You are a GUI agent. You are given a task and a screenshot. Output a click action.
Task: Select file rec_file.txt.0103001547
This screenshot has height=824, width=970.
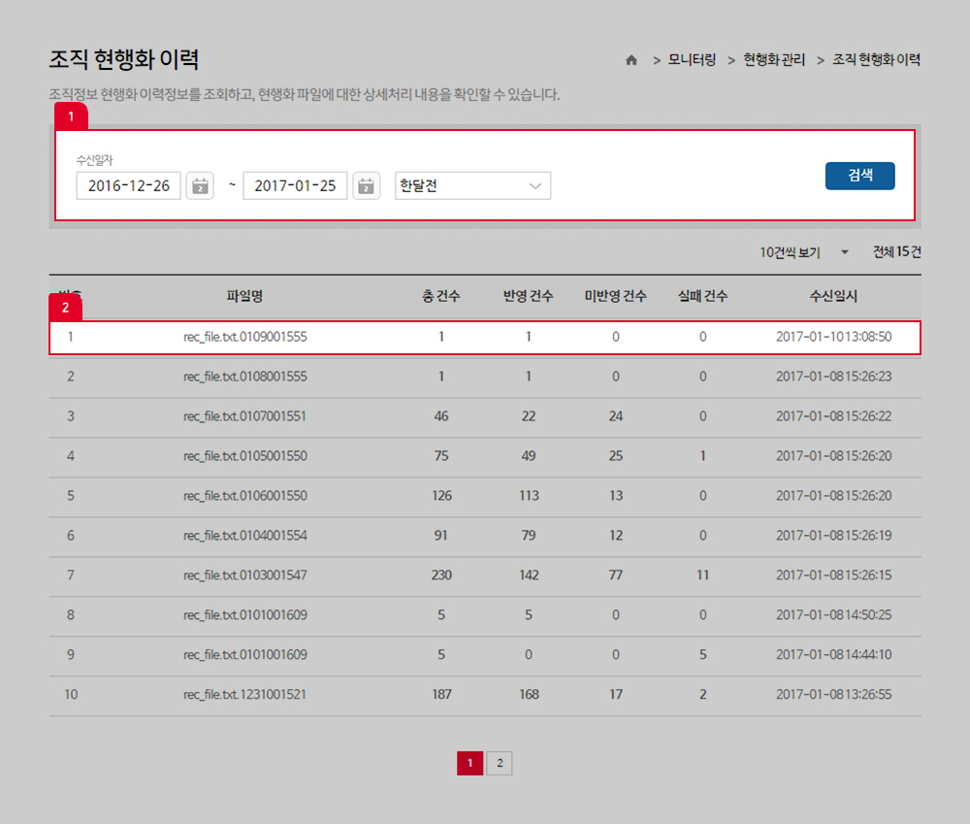click(245, 576)
